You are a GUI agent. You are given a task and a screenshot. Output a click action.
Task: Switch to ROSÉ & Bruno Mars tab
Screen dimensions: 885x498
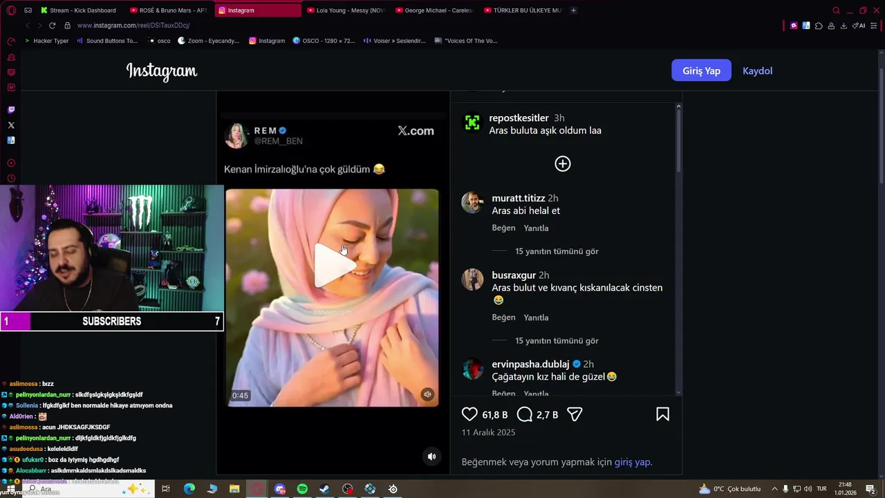pyautogui.click(x=169, y=10)
